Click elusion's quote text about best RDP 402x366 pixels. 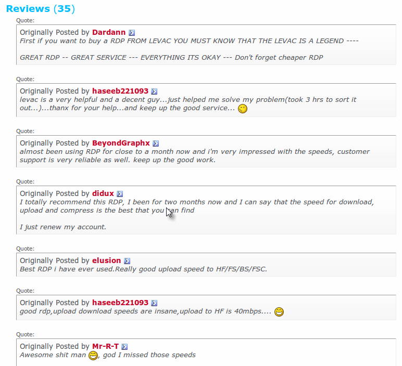[144, 269]
